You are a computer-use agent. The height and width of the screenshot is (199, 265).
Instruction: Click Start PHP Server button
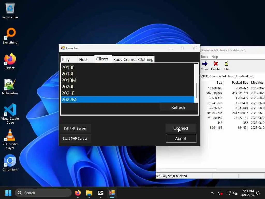pos(75,138)
